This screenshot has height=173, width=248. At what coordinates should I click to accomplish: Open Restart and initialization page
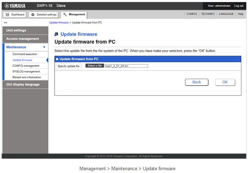(27, 77)
